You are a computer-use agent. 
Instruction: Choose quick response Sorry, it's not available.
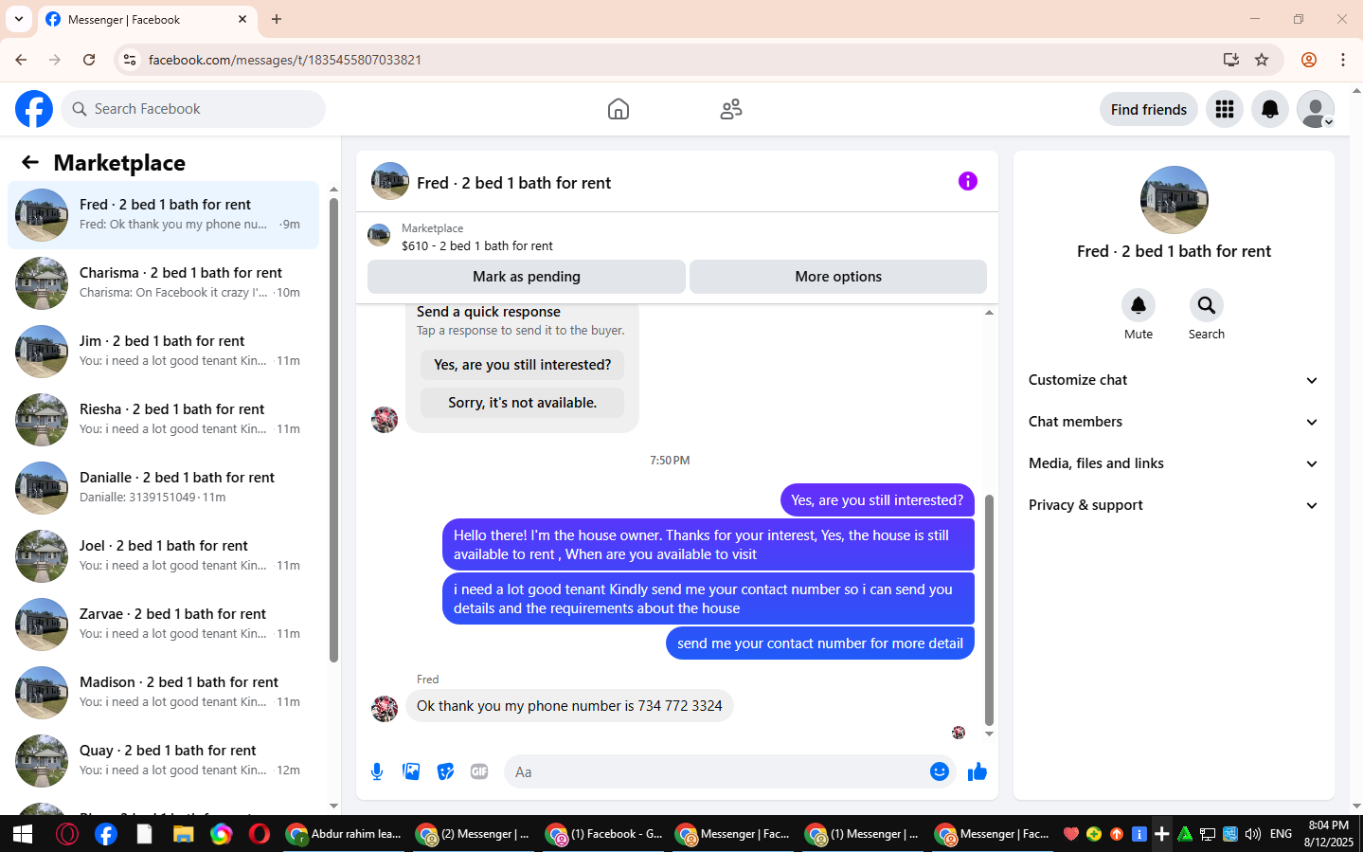tap(522, 403)
